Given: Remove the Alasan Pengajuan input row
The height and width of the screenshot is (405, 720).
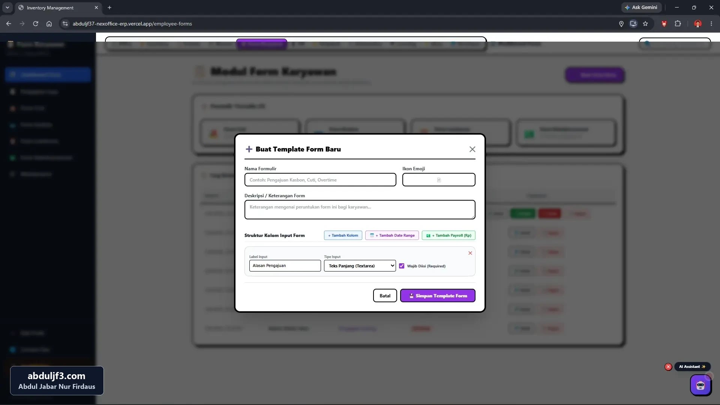Looking at the screenshot, I should (x=470, y=253).
